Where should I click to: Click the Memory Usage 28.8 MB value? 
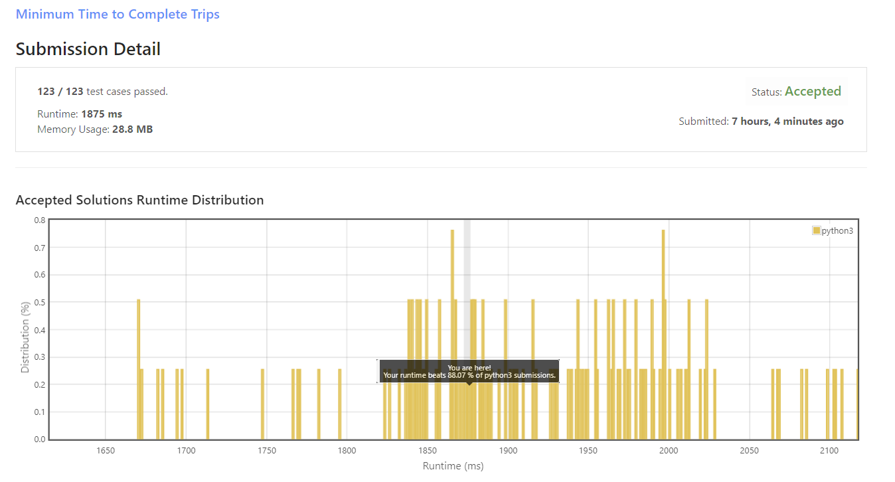point(132,129)
